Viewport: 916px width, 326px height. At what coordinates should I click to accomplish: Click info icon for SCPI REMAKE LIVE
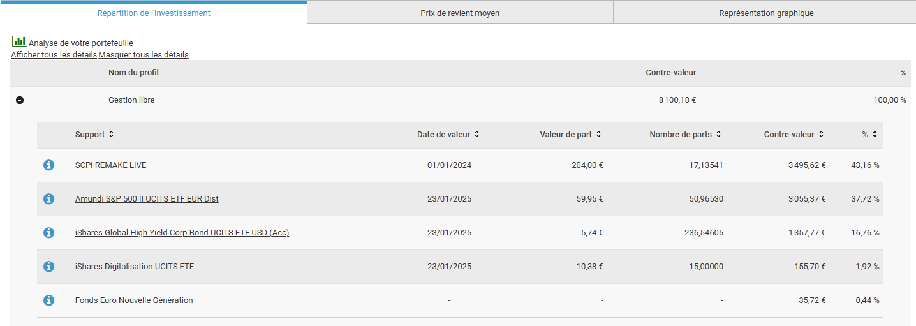point(48,165)
